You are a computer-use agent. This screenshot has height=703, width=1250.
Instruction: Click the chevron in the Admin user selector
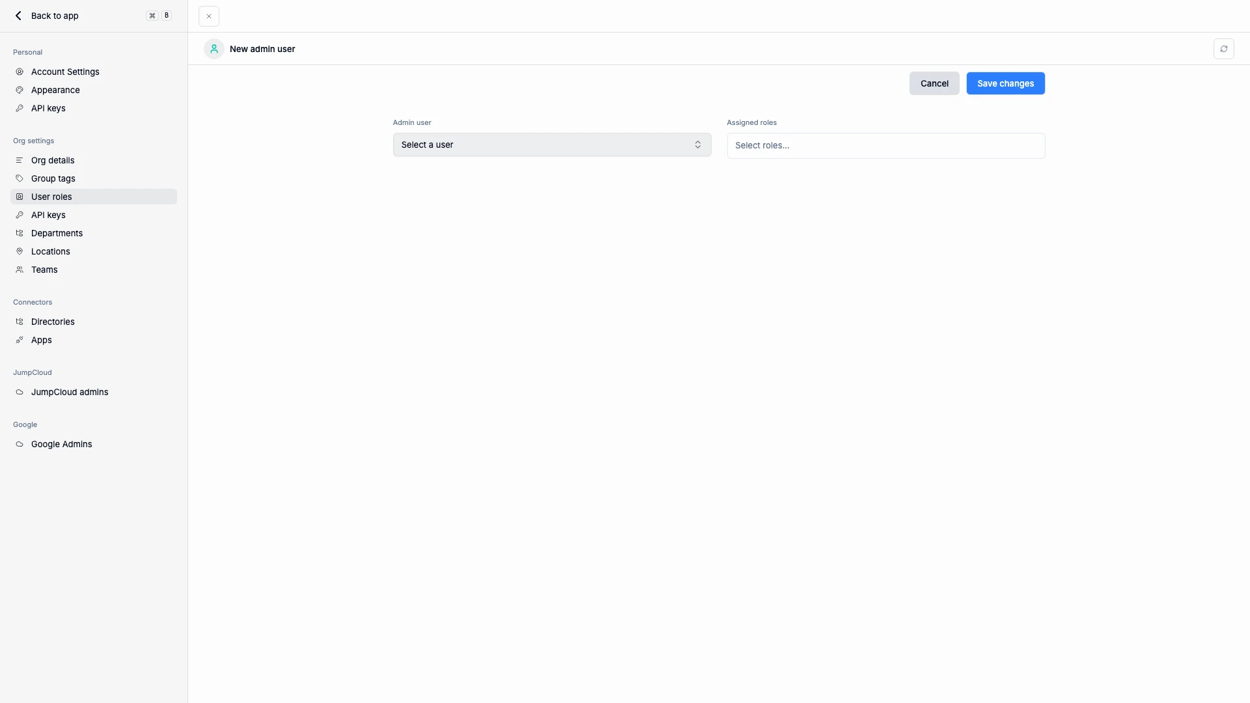pyautogui.click(x=698, y=145)
